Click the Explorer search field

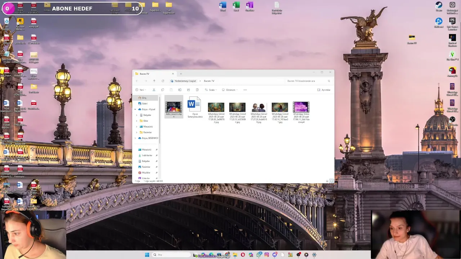click(308, 81)
